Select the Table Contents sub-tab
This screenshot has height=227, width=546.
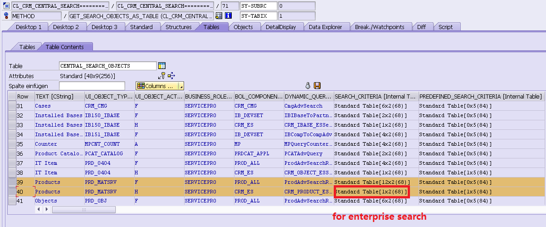(x=65, y=47)
